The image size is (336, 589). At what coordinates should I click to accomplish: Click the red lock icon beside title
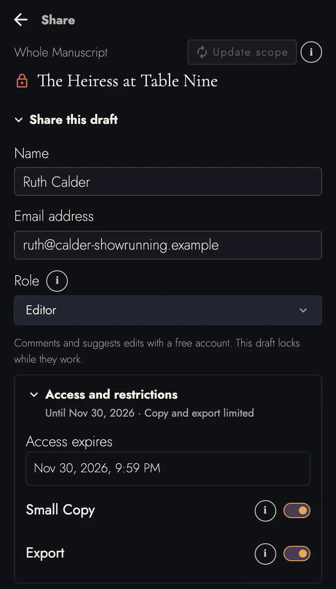22,81
